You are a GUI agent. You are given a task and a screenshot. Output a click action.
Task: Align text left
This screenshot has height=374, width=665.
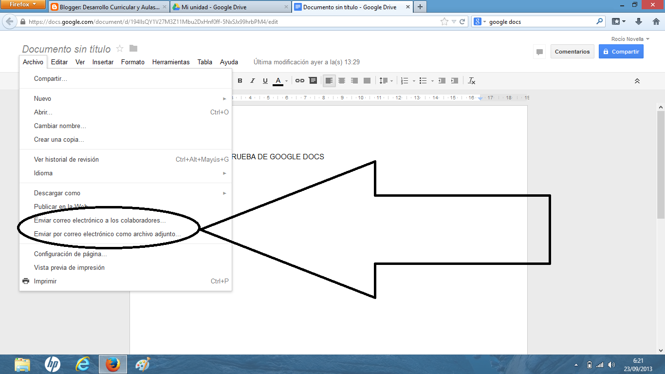tap(329, 81)
